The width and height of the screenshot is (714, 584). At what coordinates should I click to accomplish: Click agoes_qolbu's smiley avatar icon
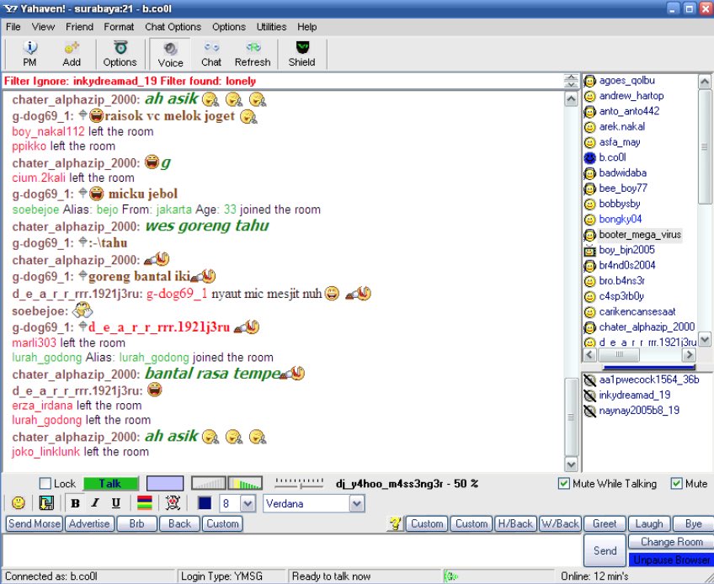(589, 81)
